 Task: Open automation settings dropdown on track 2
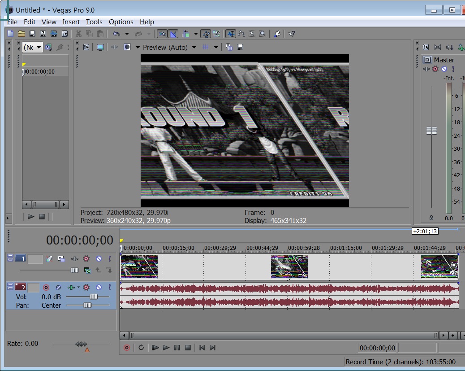point(78,287)
